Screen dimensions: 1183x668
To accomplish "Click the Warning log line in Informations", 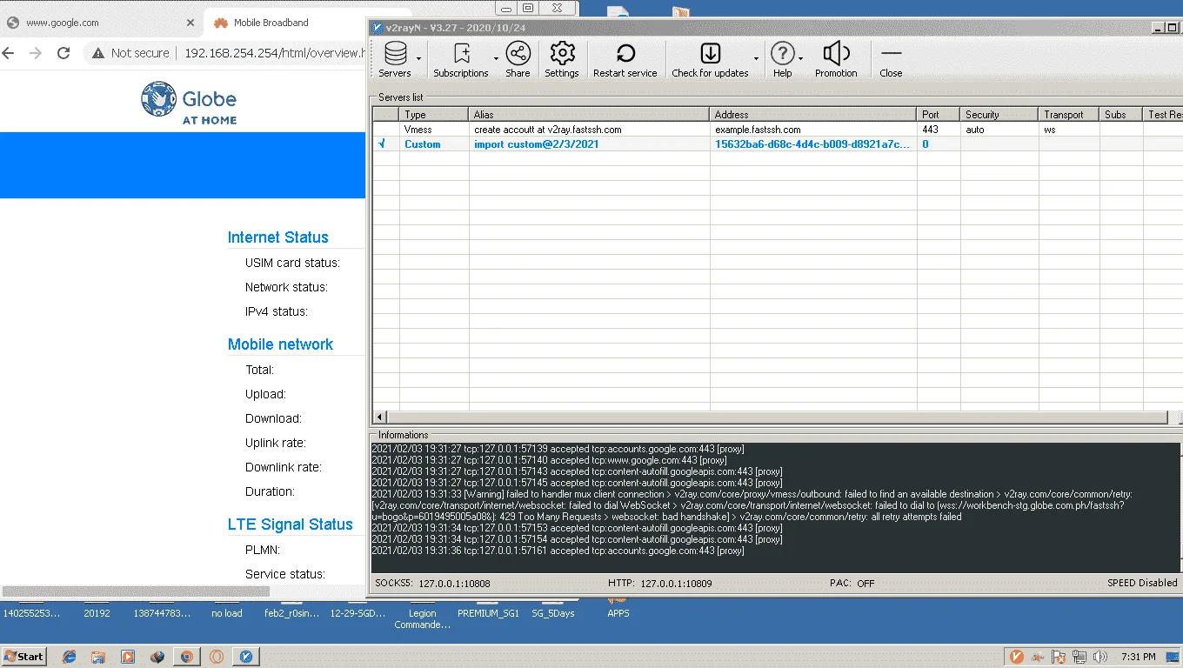I will pos(753,505).
